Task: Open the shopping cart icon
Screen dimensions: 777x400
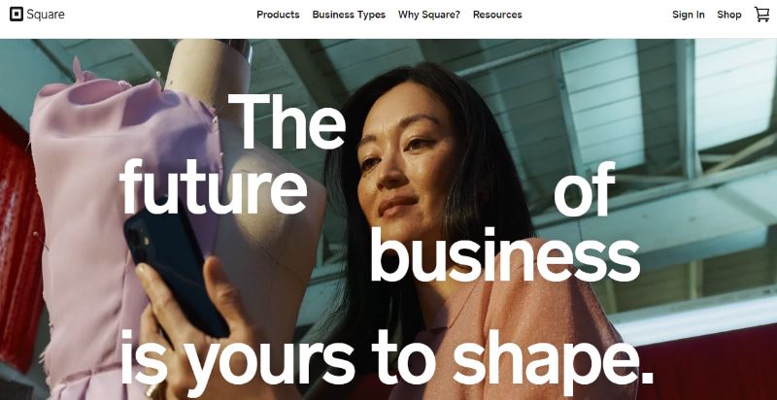Action: coord(761,15)
